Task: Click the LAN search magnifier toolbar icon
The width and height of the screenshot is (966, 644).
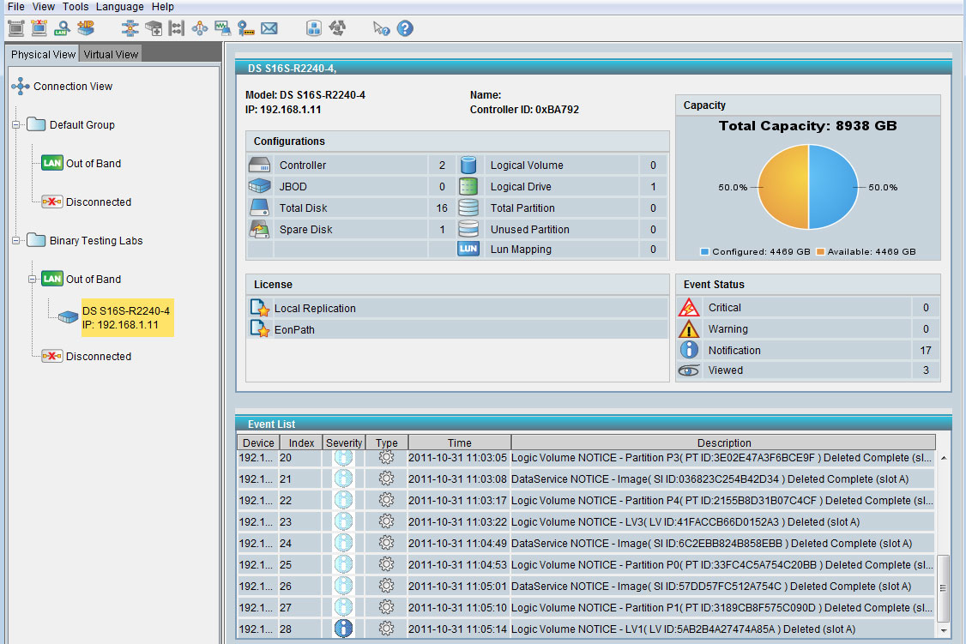Action: point(62,28)
